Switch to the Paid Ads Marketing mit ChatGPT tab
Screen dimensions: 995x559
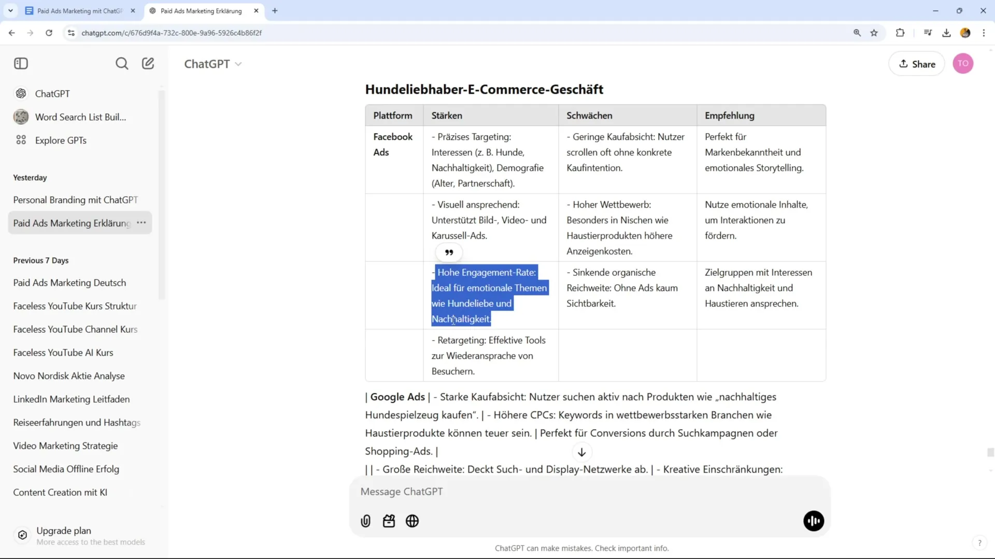(x=80, y=11)
